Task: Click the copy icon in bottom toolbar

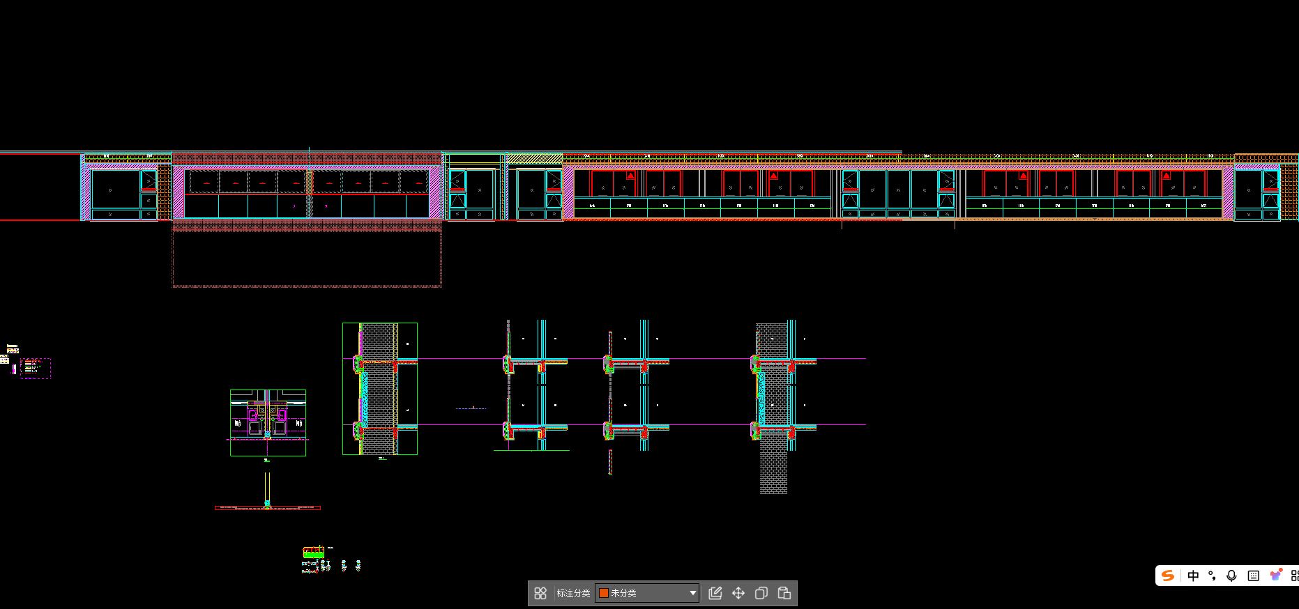Action: coord(761,593)
